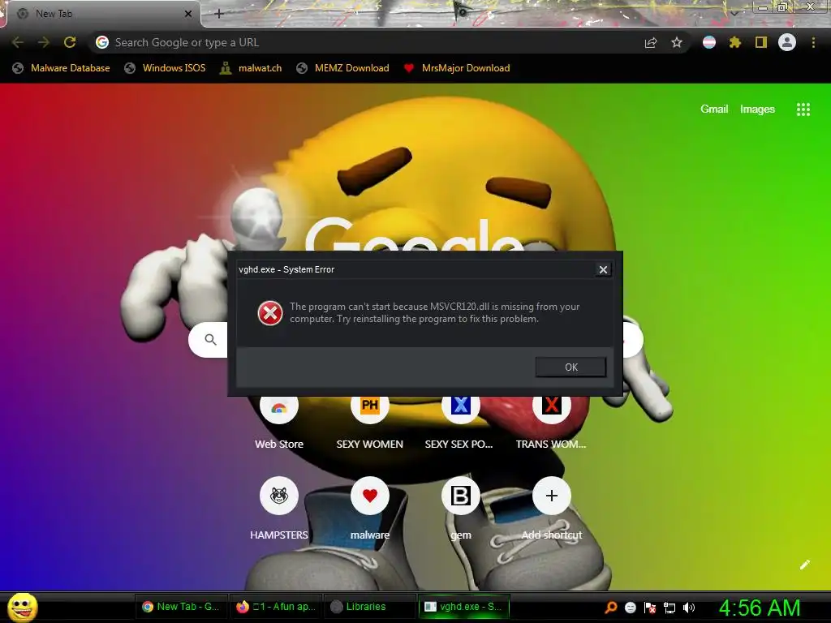831x623 pixels.
Task: Open the Malware Database bookmark
Action: pos(62,68)
